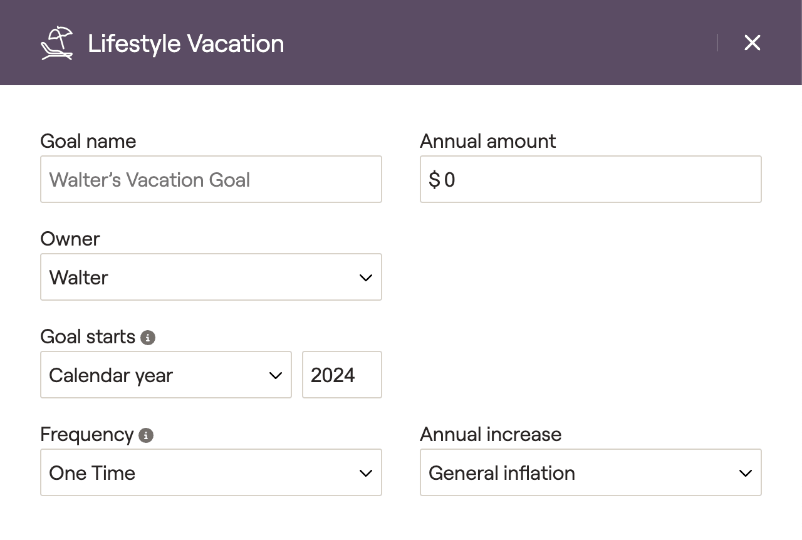Image resolution: width=802 pixels, height=540 pixels.
Task: Focus the Goal name text field
Action: [211, 180]
